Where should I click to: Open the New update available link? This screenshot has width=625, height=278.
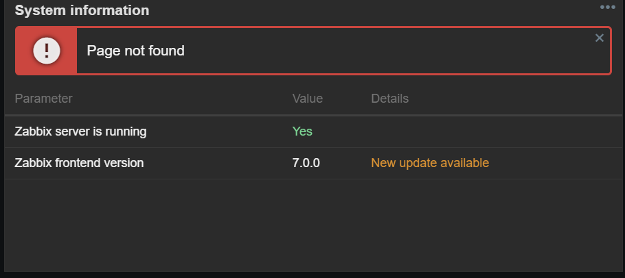pos(430,163)
